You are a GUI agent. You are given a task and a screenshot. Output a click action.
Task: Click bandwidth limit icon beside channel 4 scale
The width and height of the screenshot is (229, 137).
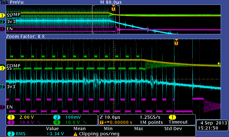tap(85, 122)
